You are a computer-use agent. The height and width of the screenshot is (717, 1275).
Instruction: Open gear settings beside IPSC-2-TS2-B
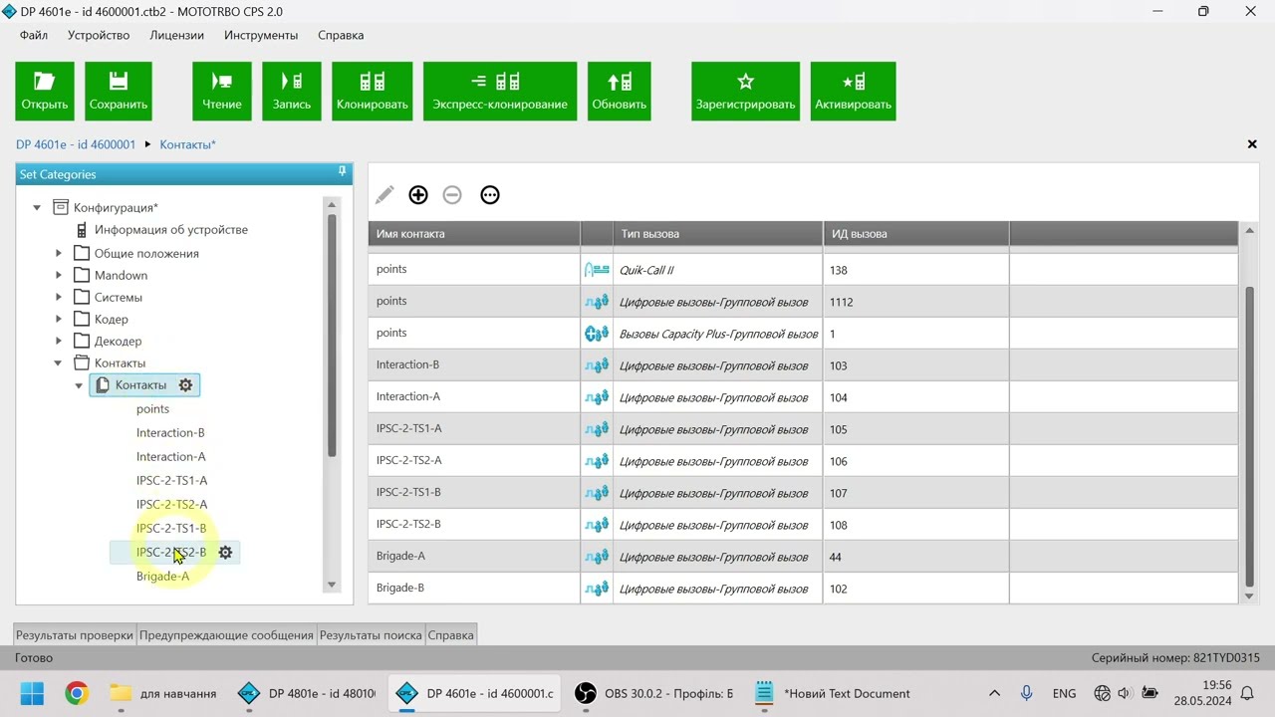click(x=225, y=553)
